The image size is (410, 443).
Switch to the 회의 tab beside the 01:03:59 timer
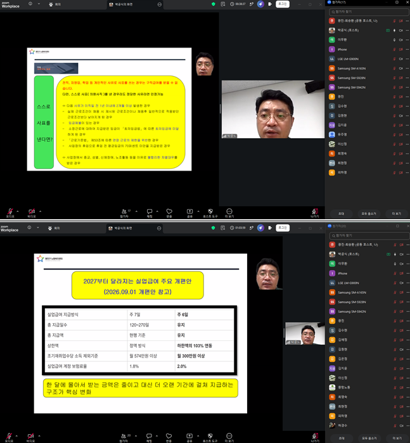coord(54,228)
